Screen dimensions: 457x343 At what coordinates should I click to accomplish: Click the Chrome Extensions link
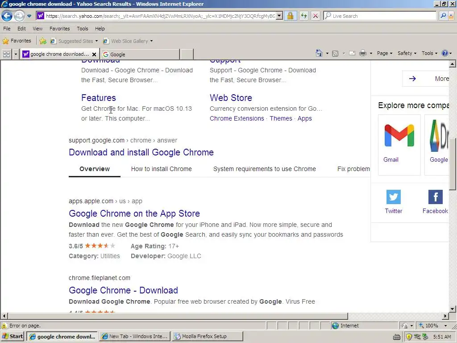[x=237, y=118]
